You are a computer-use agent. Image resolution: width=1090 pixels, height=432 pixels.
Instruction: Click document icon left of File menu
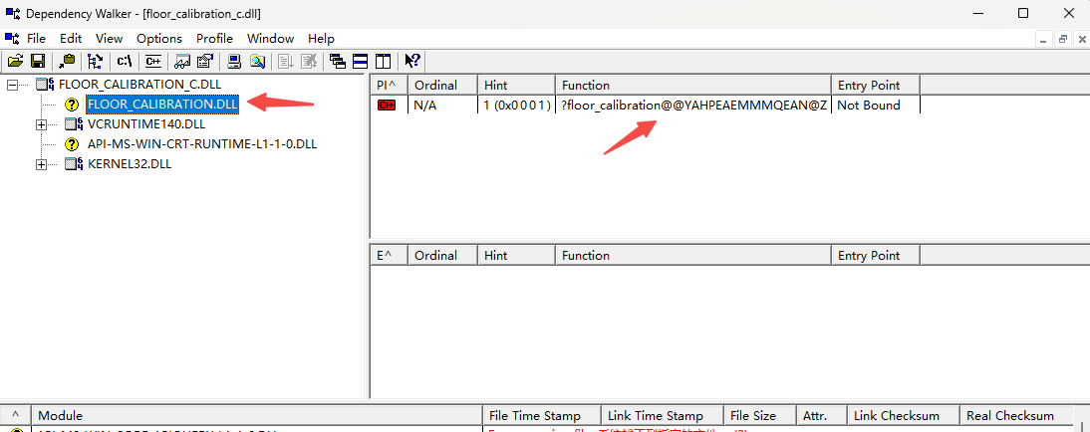click(x=13, y=38)
